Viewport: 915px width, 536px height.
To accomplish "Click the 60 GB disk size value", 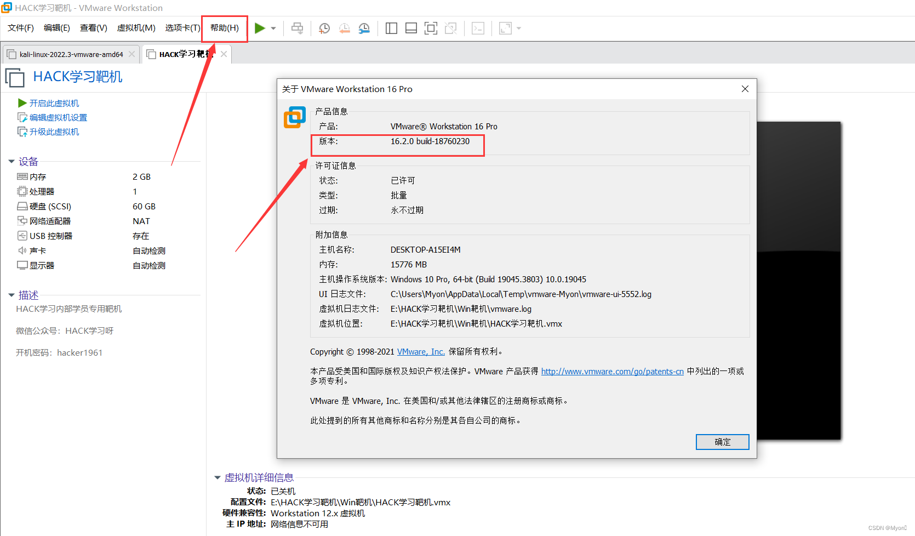I will [x=144, y=206].
